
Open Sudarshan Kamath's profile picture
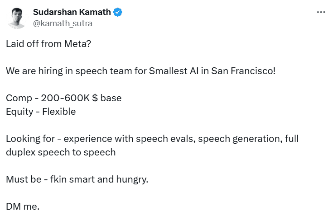tap(16, 18)
